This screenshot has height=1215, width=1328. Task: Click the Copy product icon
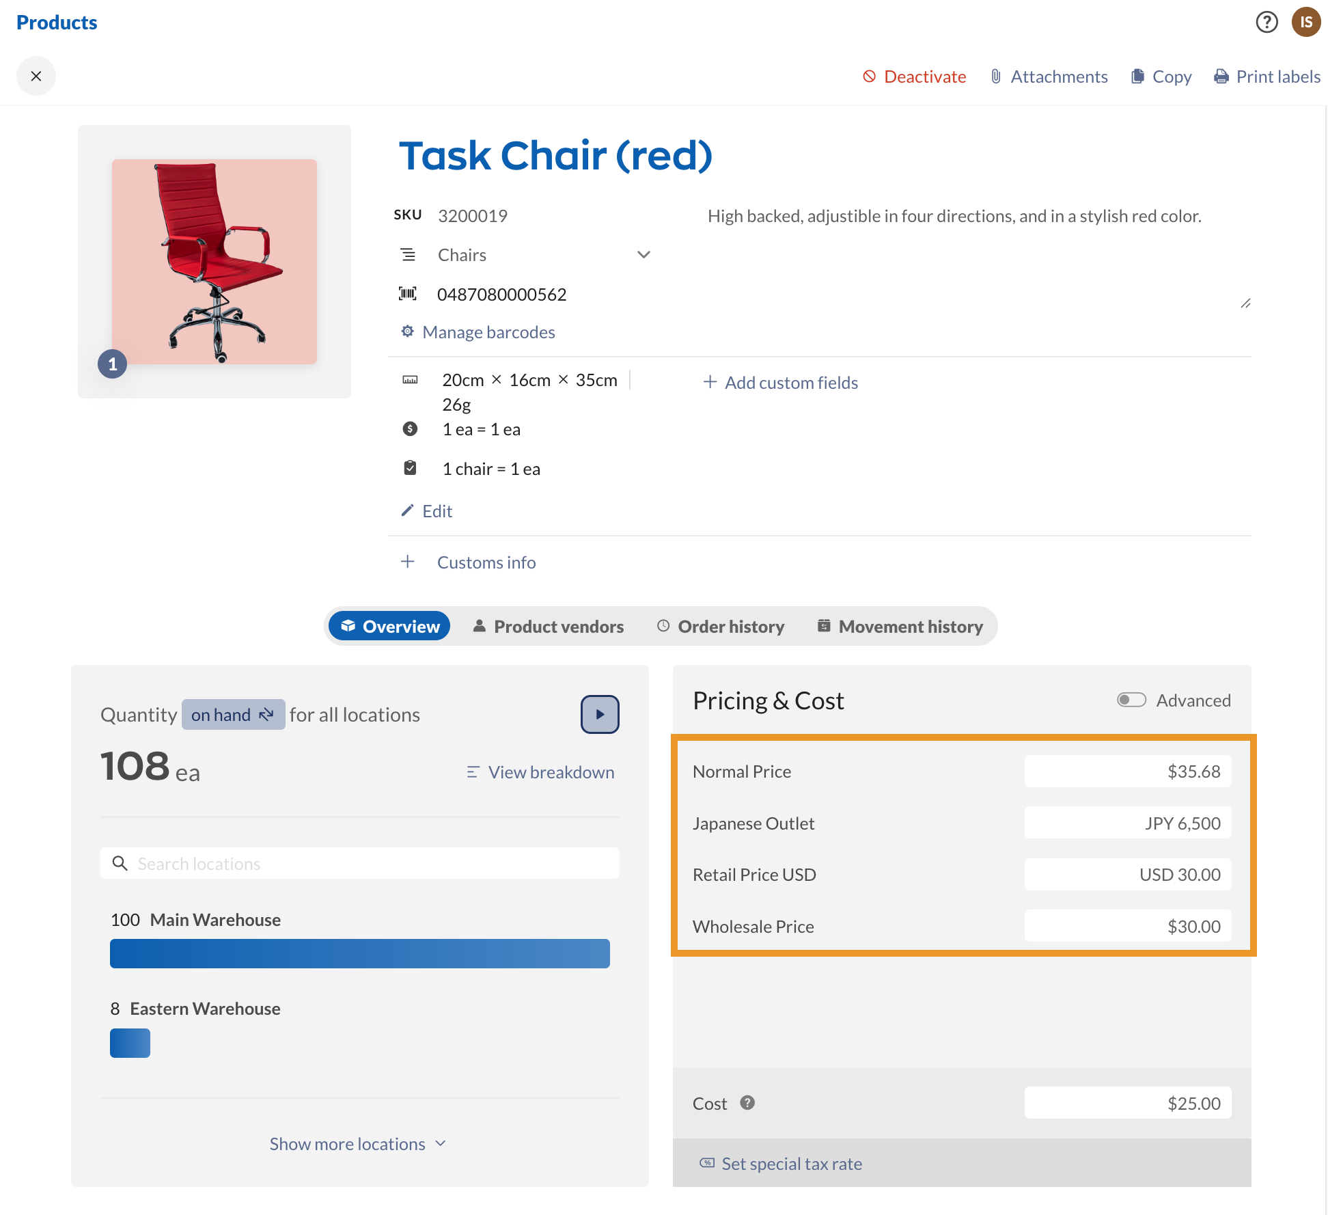[x=1137, y=77]
